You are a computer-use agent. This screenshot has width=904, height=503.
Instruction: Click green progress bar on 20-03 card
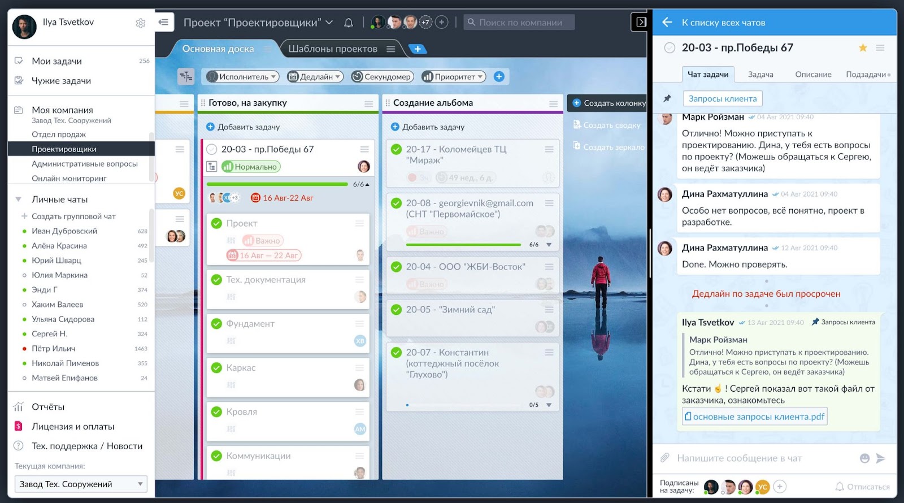(277, 184)
